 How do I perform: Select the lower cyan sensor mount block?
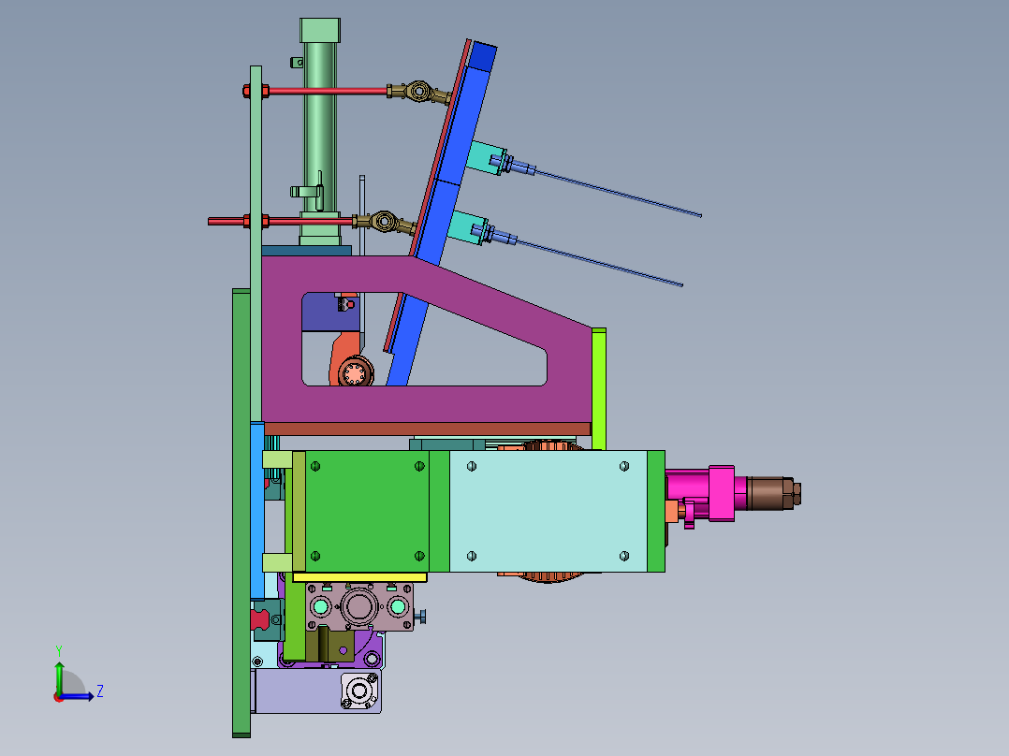[464, 227]
